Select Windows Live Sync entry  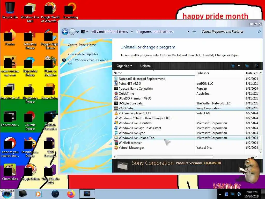pos(186,133)
